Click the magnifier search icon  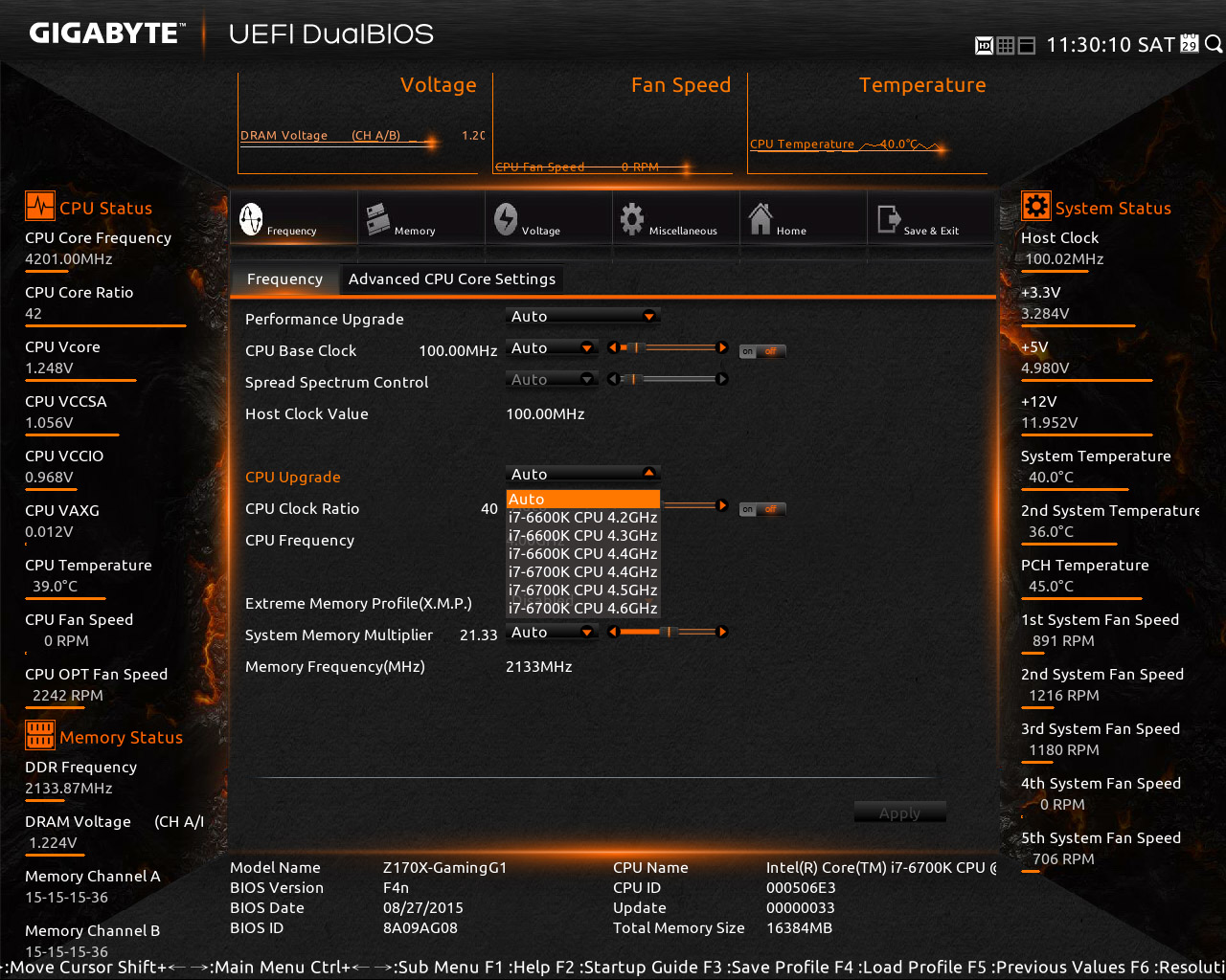(x=1214, y=44)
